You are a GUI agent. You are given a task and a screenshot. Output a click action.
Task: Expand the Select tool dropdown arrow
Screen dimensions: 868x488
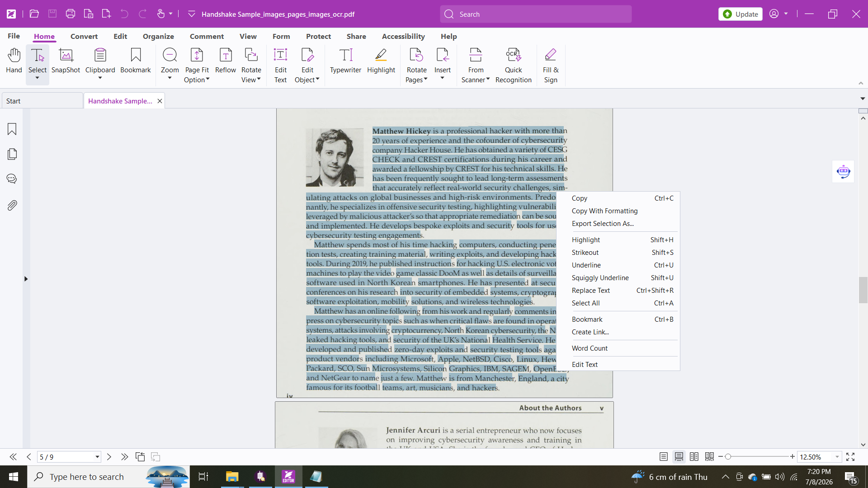pyautogui.click(x=38, y=79)
